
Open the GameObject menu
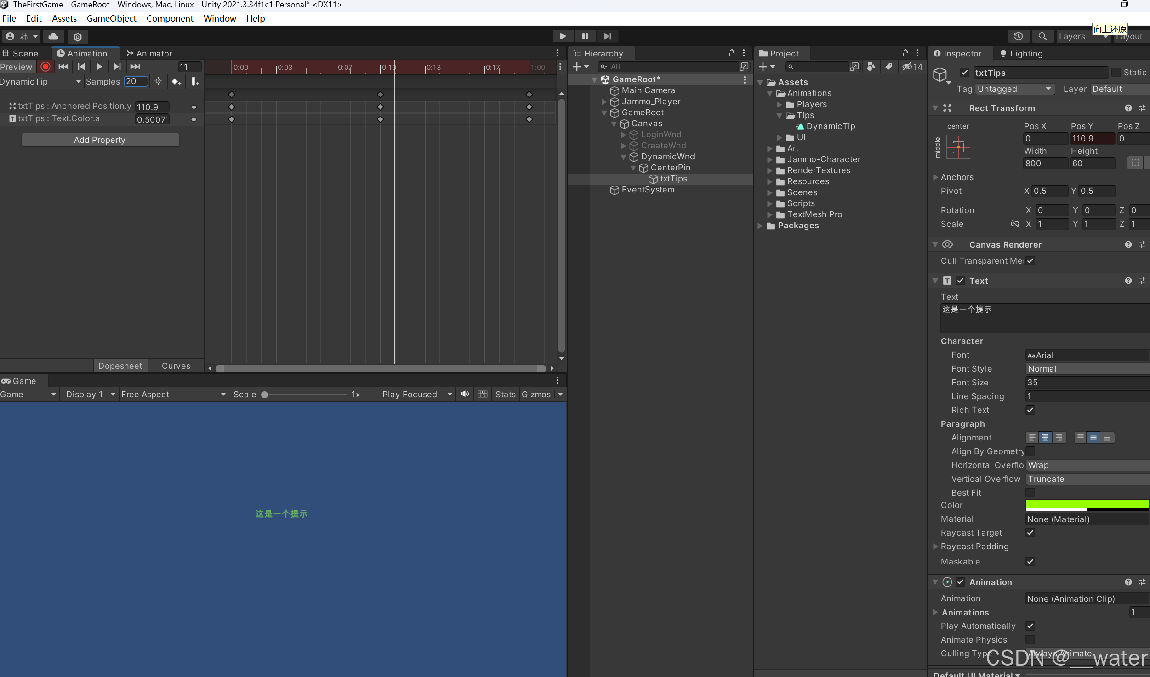click(x=111, y=18)
